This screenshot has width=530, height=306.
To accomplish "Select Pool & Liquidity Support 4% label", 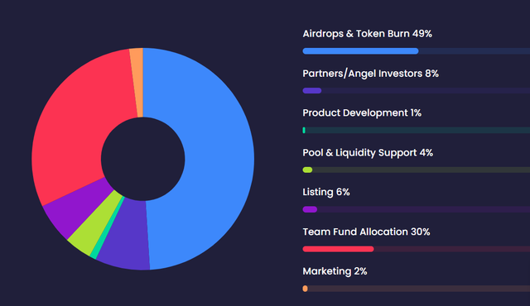I will coord(368,152).
